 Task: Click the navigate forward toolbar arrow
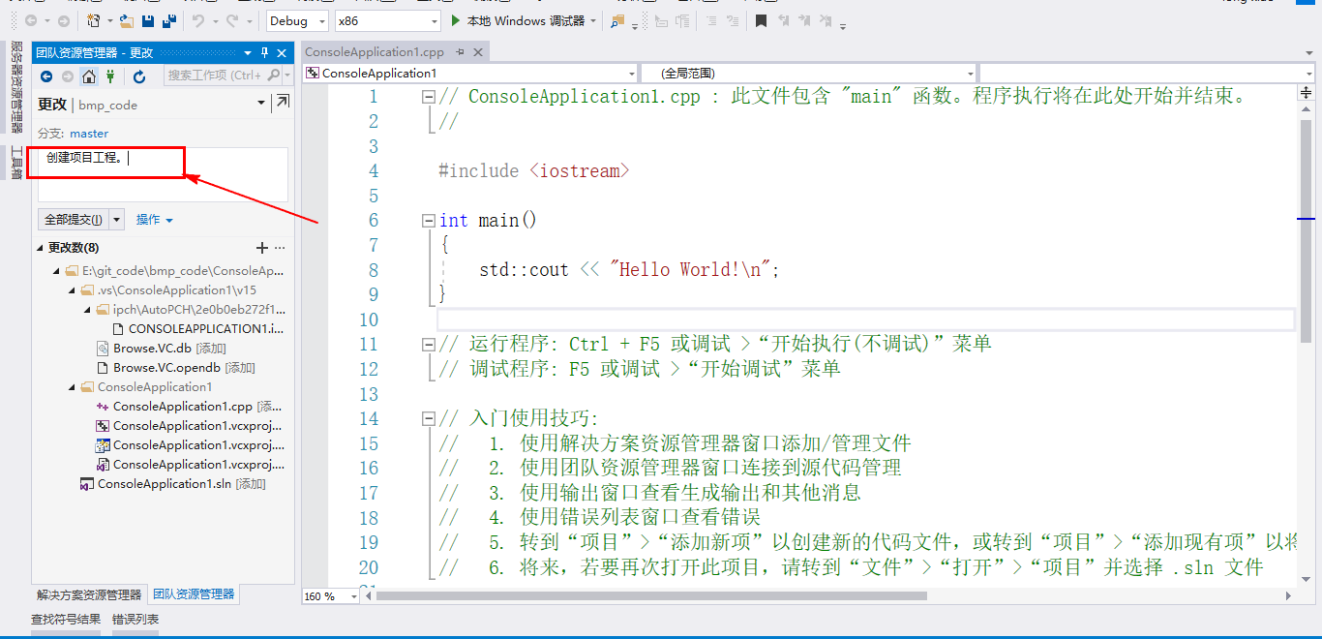pos(63,20)
